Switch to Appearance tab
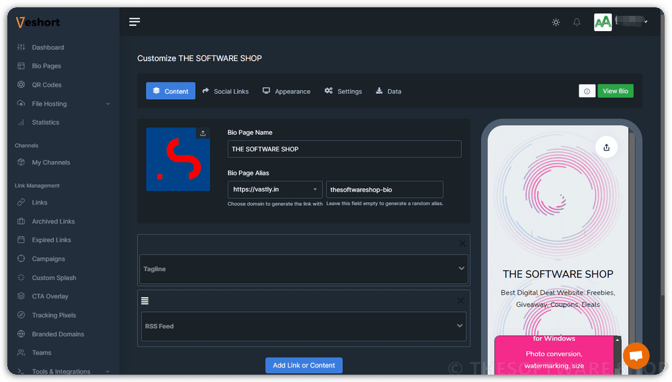 point(287,91)
